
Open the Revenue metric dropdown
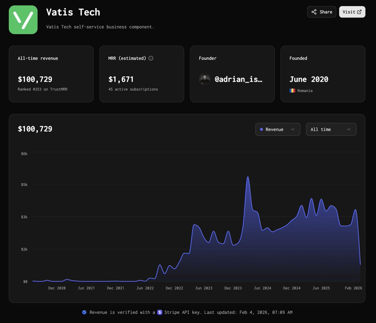(278, 129)
